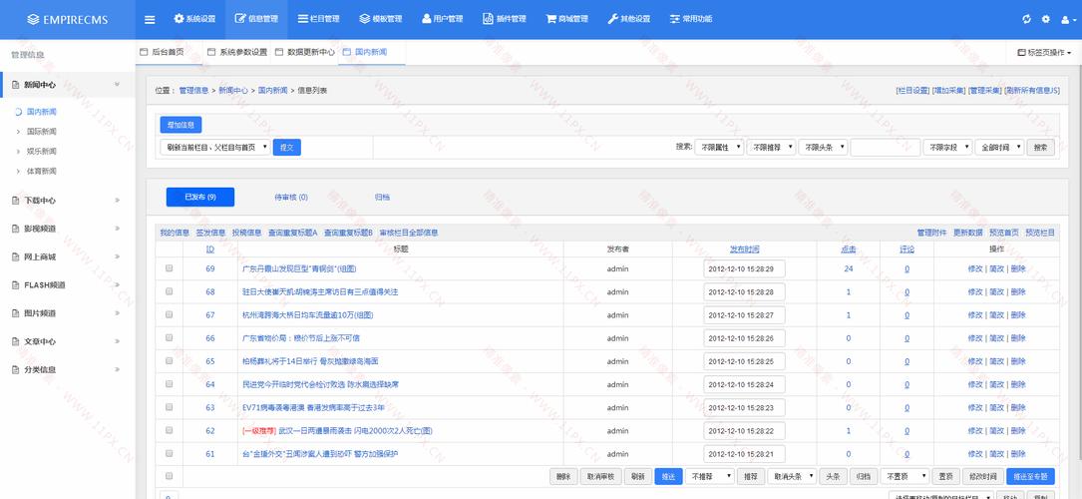Screen dimensions: 1082x499
Task: Open 商城管理 in top navigation
Action: (566, 19)
